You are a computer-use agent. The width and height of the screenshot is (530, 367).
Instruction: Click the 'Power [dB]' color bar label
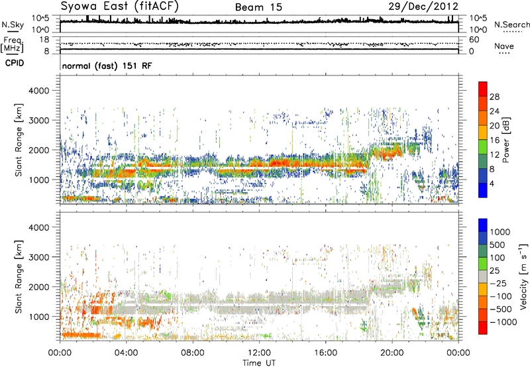(x=505, y=140)
